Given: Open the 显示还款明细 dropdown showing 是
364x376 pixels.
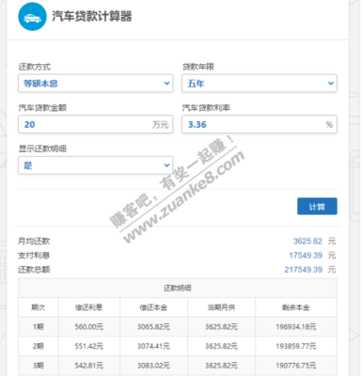Looking at the screenshot, I should coord(96,165).
